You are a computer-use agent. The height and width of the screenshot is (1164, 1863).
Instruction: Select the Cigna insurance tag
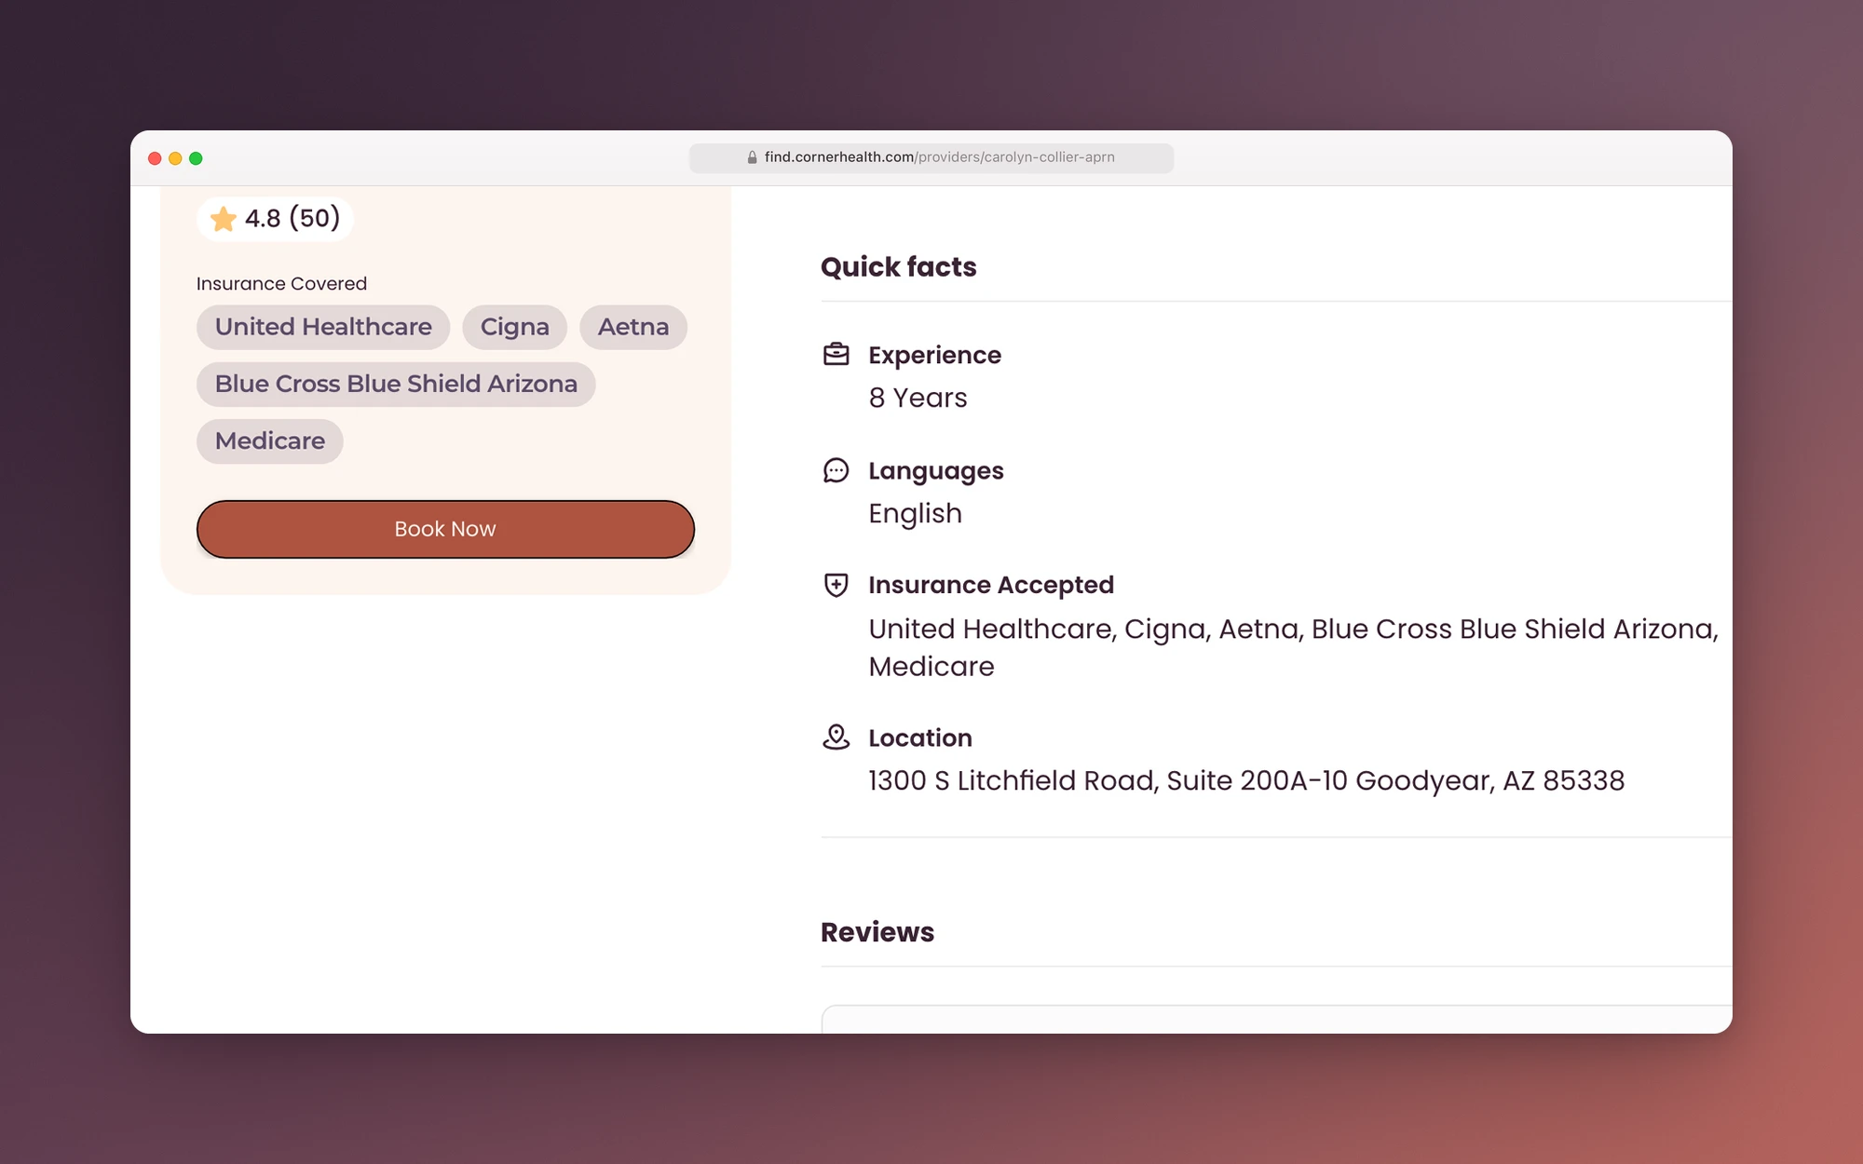pos(514,327)
